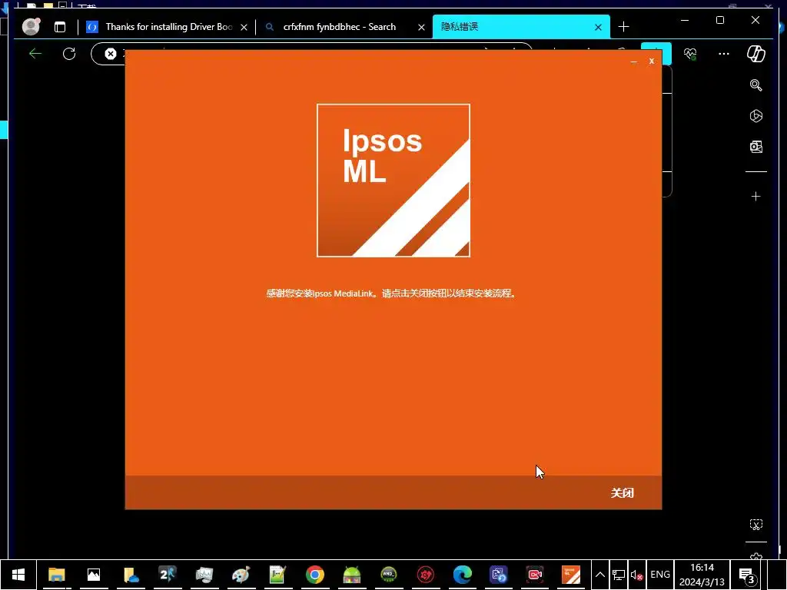The width and height of the screenshot is (787, 590).
Task: Open the paint palette app on the taskbar
Action: click(x=241, y=575)
